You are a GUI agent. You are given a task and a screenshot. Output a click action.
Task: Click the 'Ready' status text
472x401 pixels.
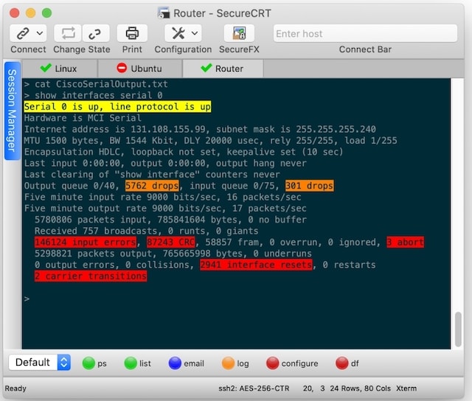(15, 388)
